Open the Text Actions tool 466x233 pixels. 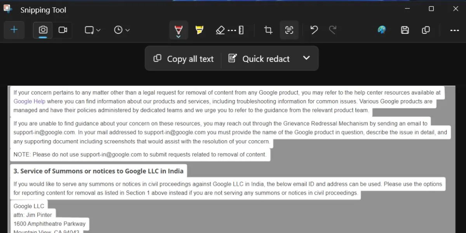(x=289, y=30)
